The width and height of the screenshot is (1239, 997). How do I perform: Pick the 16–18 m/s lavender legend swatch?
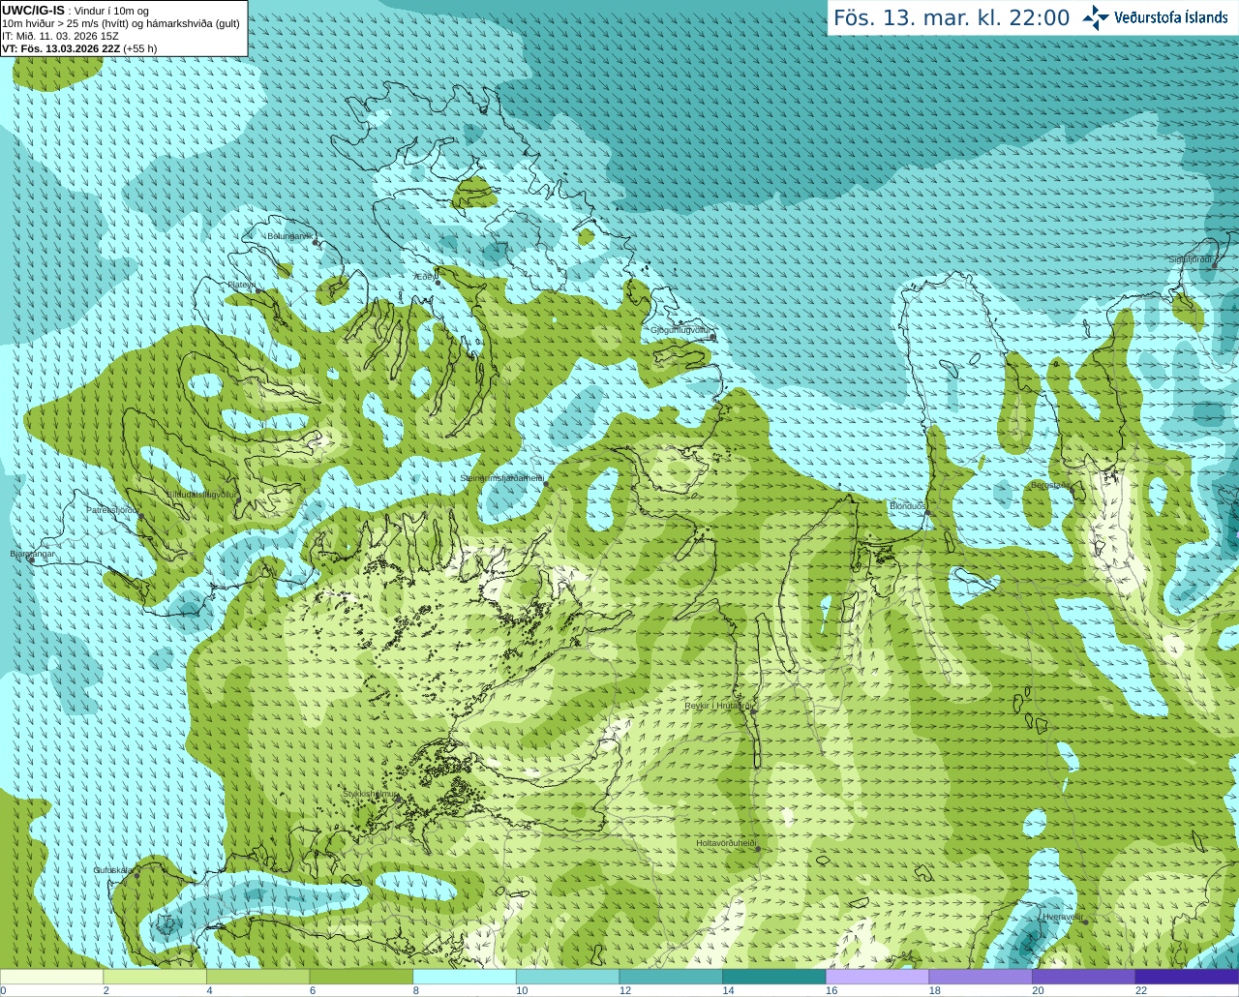[877, 977]
